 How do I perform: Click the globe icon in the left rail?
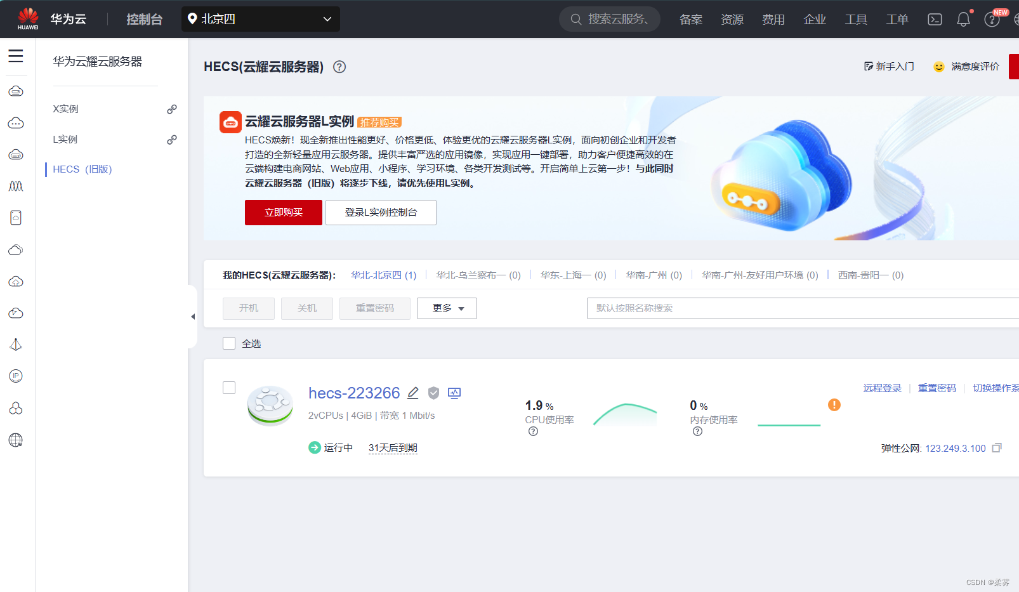[x=16, y=440]
